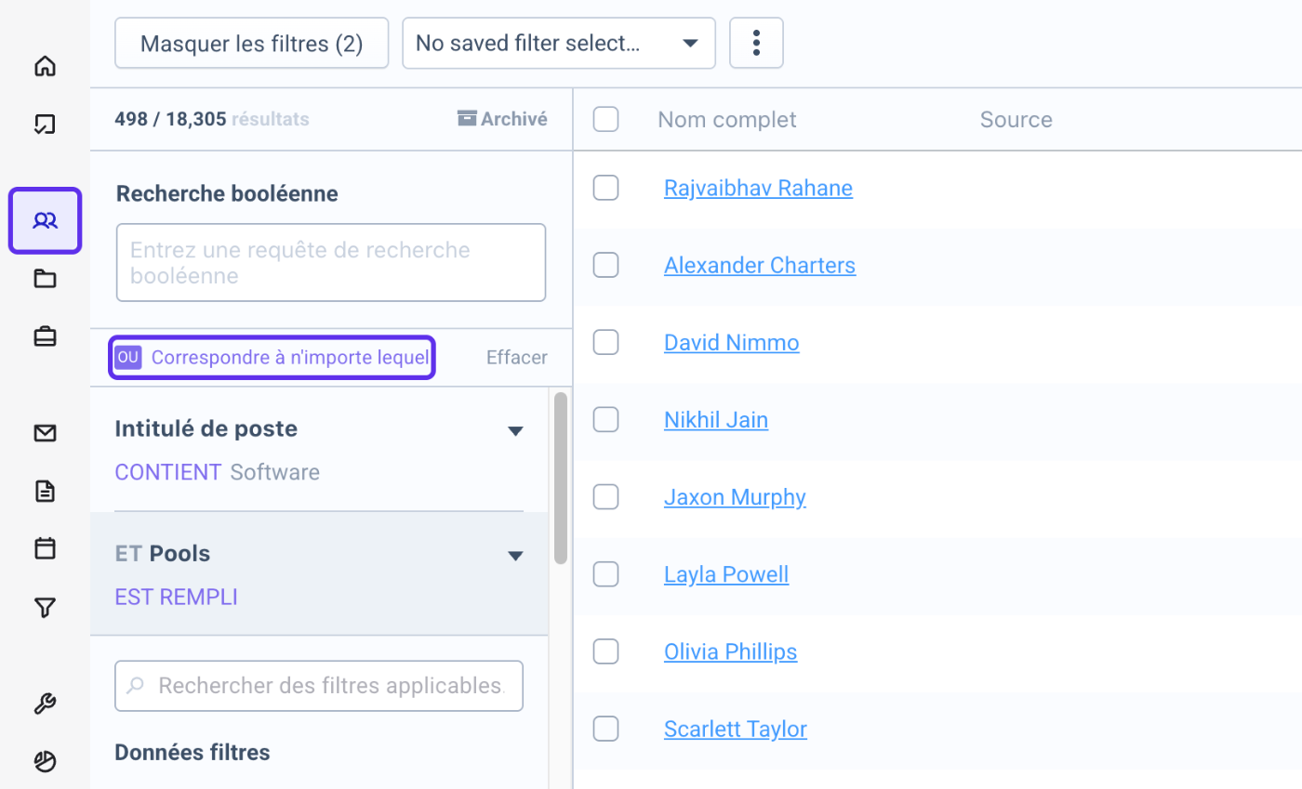This screenshot has width=1302, height=789.
Task: Open the mail envelope icon
Action: tap(45, 433)
